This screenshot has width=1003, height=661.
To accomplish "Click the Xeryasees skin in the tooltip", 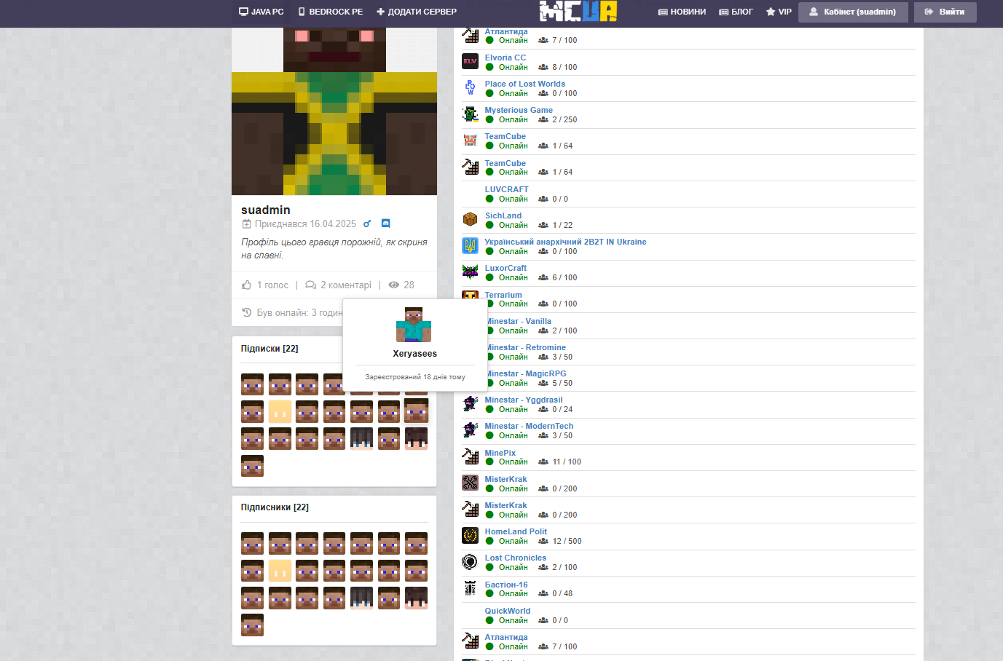I will tap(414, 325).
